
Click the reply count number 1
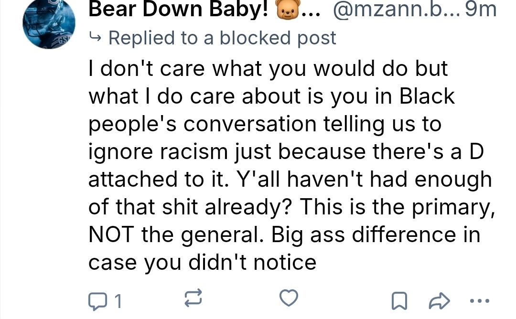[118, 301]
